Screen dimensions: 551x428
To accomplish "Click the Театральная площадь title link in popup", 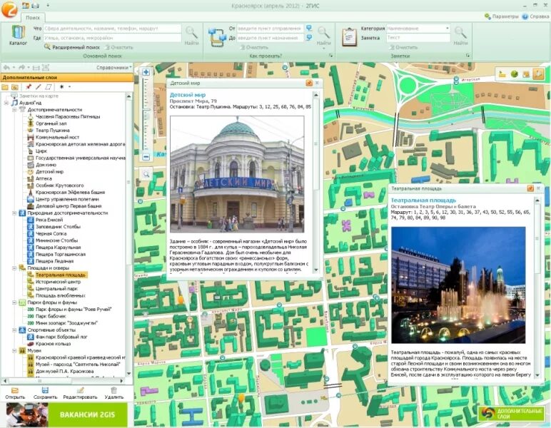I will point(423,200).
